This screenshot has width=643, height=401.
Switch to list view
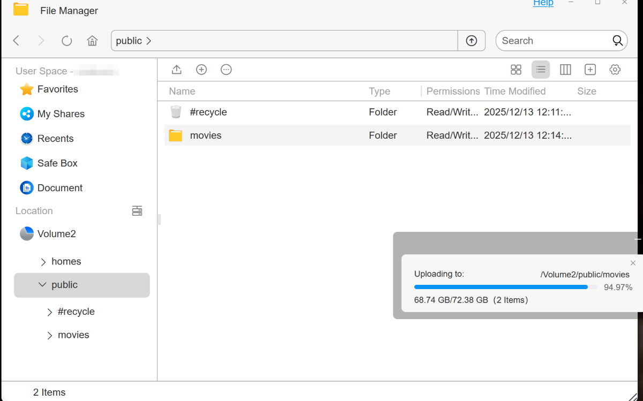[541, 70]
